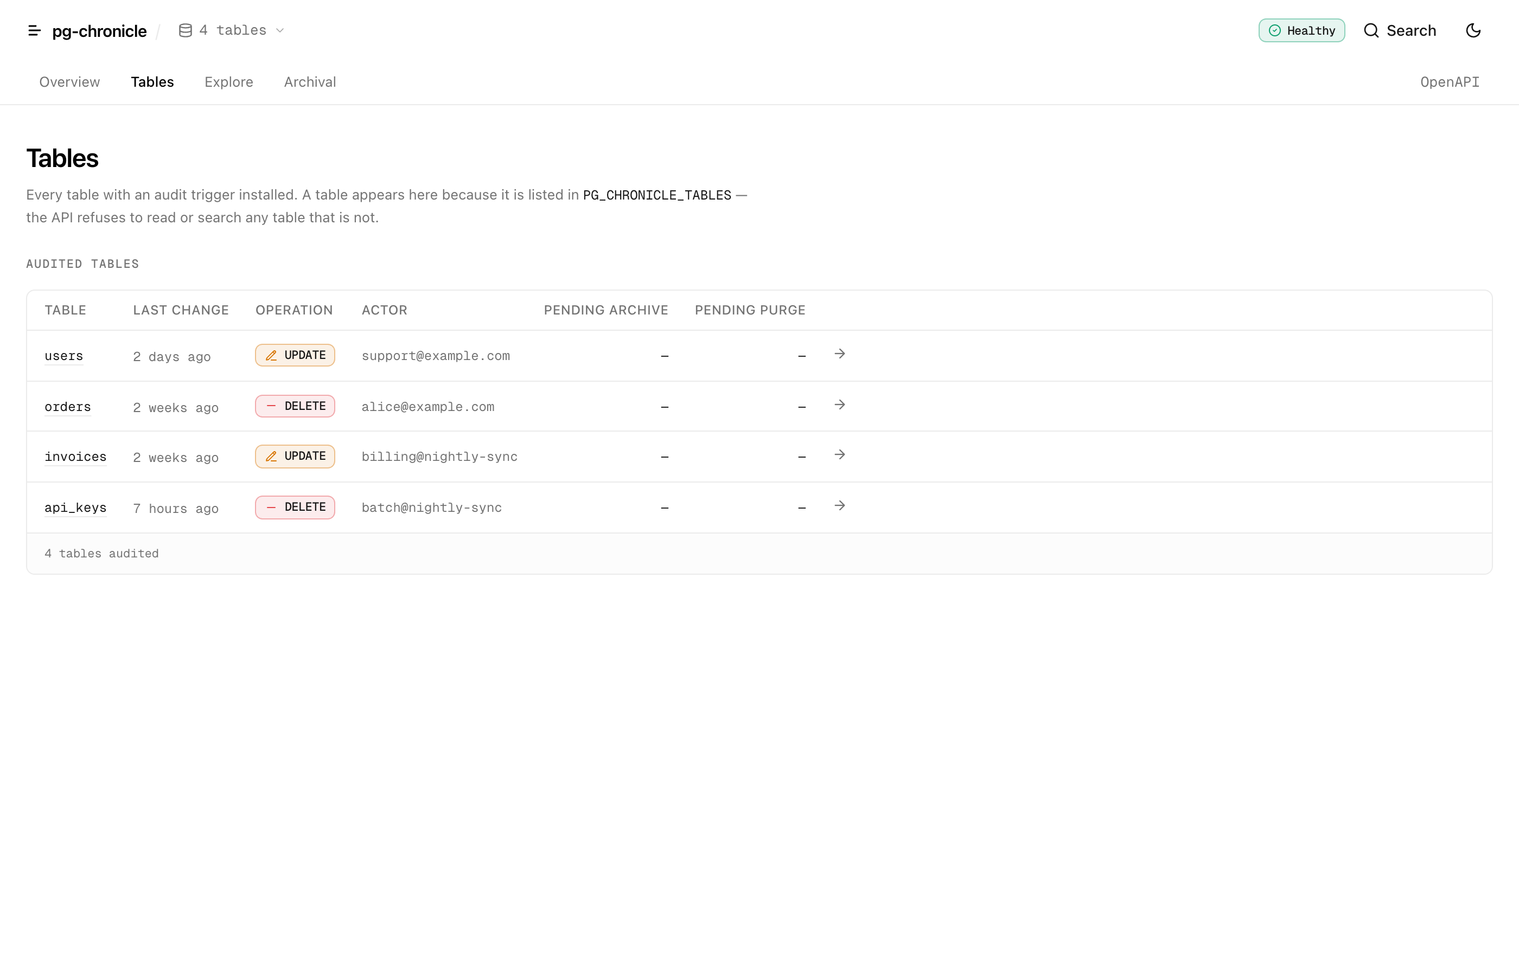Expand the 4 tables dropdown chevron
Screen dimensions: 1519x976
tap(279, 30)
